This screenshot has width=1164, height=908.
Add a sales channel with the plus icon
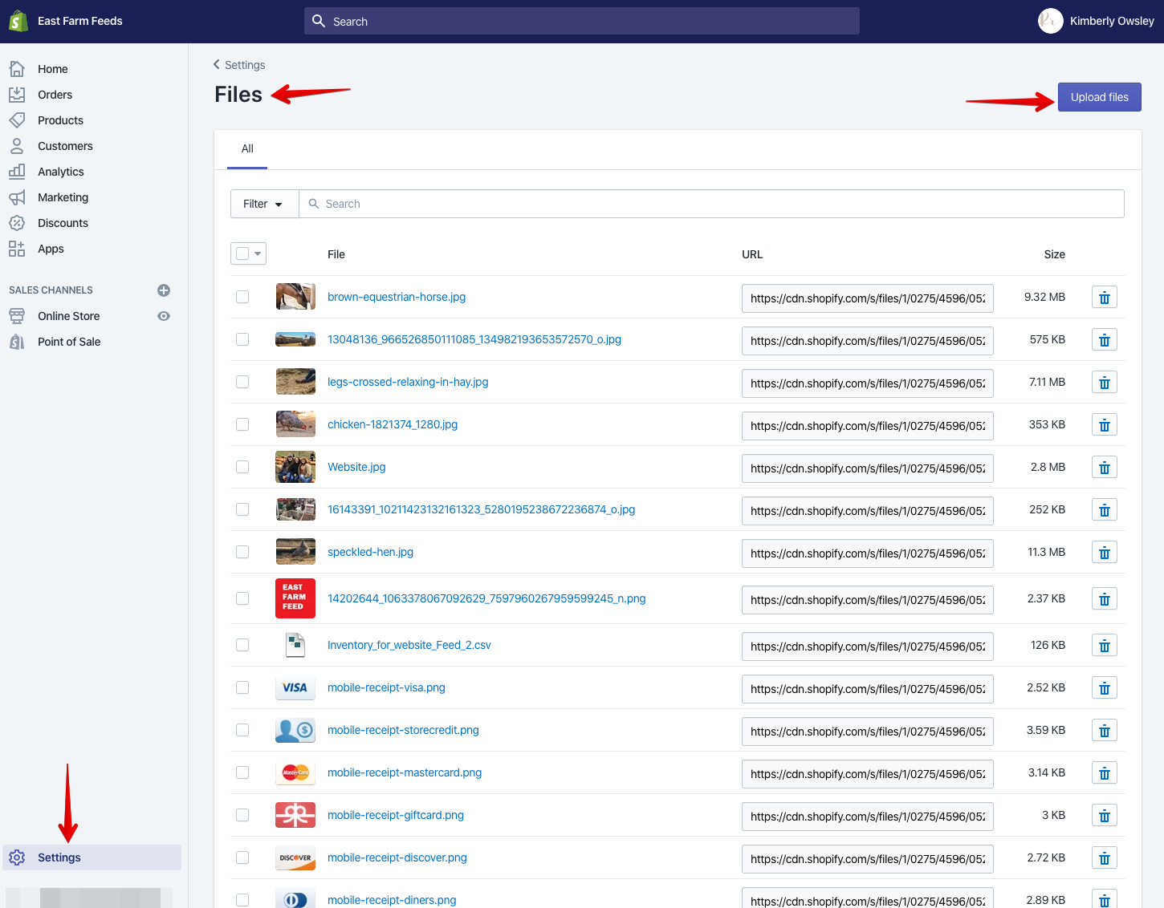point(164,290)
